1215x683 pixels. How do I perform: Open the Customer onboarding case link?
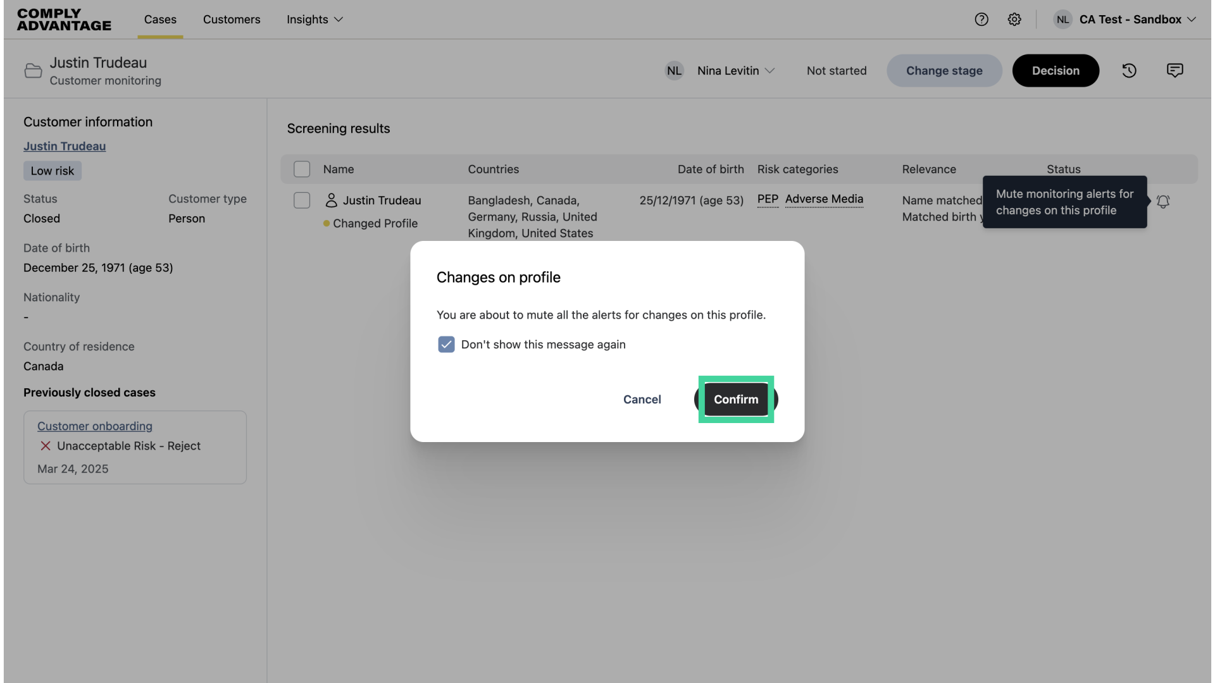pyautogui.click(x=94, y=426)
